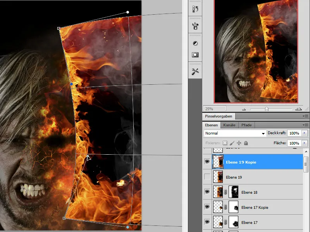Viewport: 310px width, 232px height.
Task: Select the layer named Ebene 19
Action: click(234, 177)
